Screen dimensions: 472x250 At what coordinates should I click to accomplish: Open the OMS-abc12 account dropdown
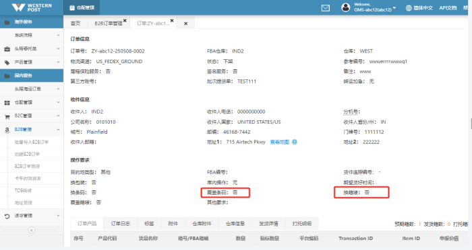375,7
